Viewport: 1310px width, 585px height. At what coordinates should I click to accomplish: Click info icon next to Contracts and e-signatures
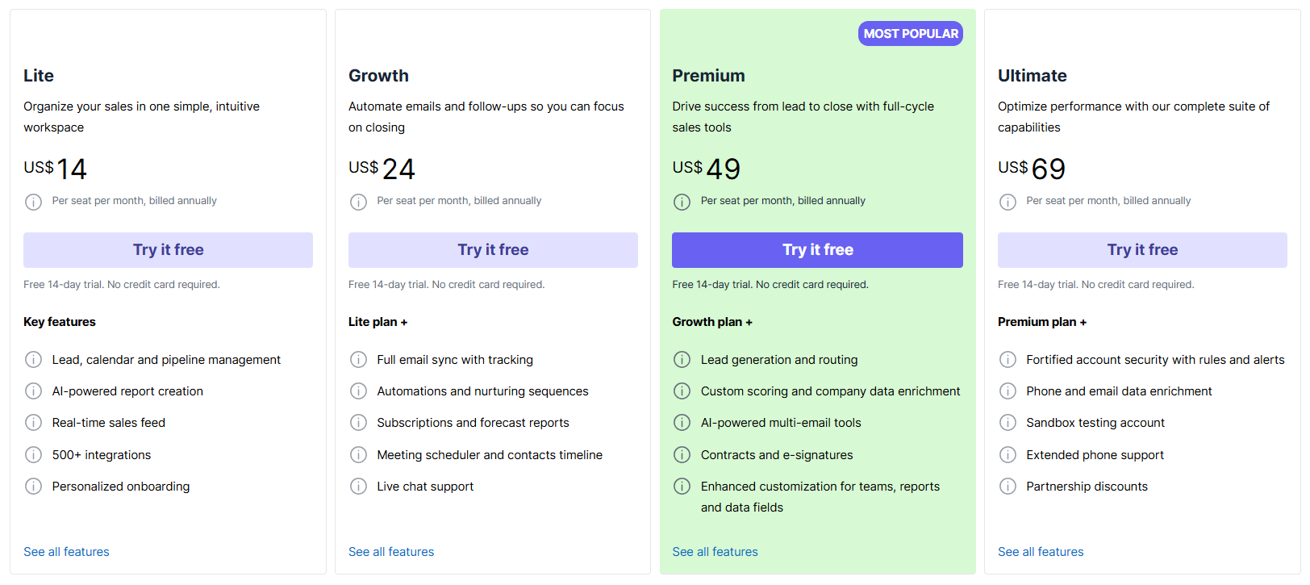click(682, 455)
